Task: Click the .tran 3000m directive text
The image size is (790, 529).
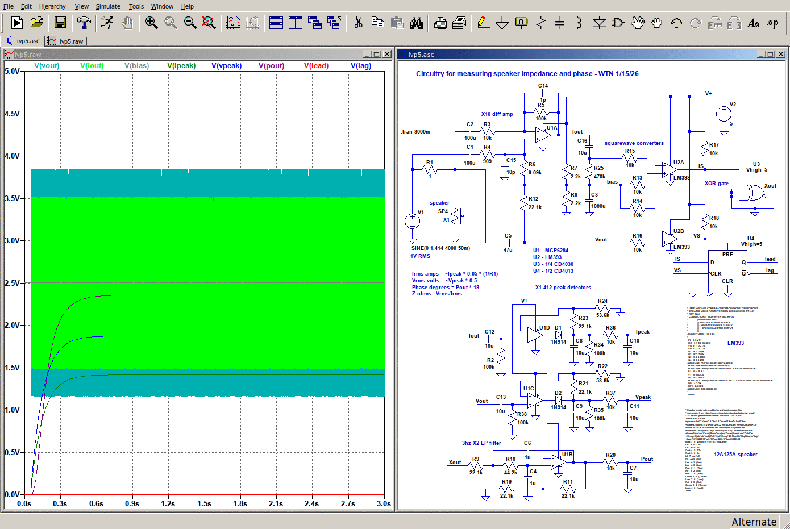Action: (x=415, y=132)
